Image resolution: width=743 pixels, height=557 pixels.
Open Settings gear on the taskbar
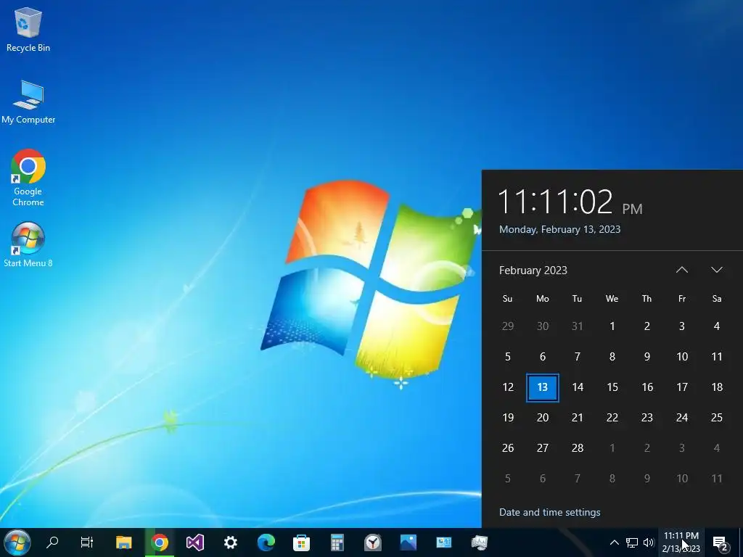230,542
